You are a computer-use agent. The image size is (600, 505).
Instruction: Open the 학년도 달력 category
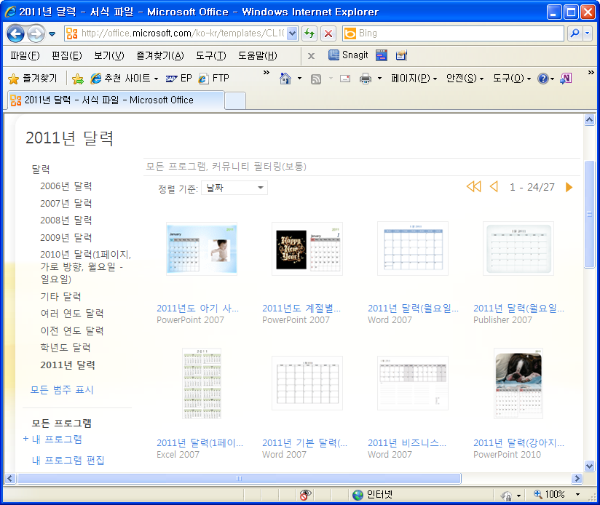[66, 348]
